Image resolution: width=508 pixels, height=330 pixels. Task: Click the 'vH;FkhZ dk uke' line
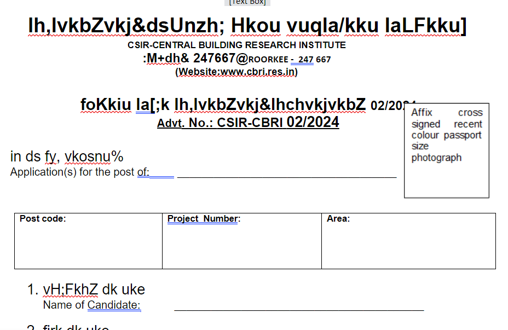pyautogui.click(x=94, y=290)
